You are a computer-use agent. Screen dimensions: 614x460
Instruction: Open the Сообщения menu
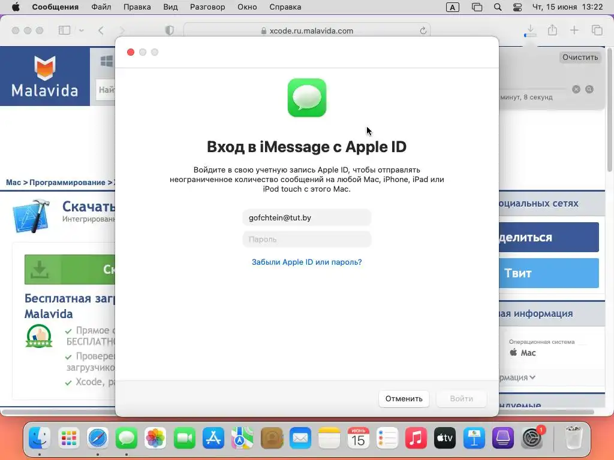55,7
